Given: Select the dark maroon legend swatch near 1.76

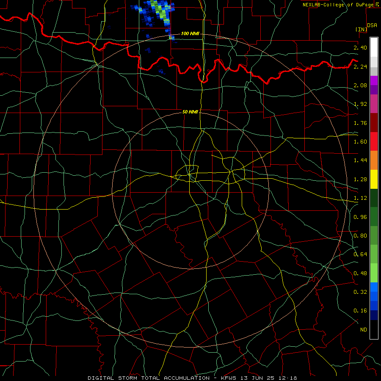Looking at the screenshot, I should tap(374, 123).
